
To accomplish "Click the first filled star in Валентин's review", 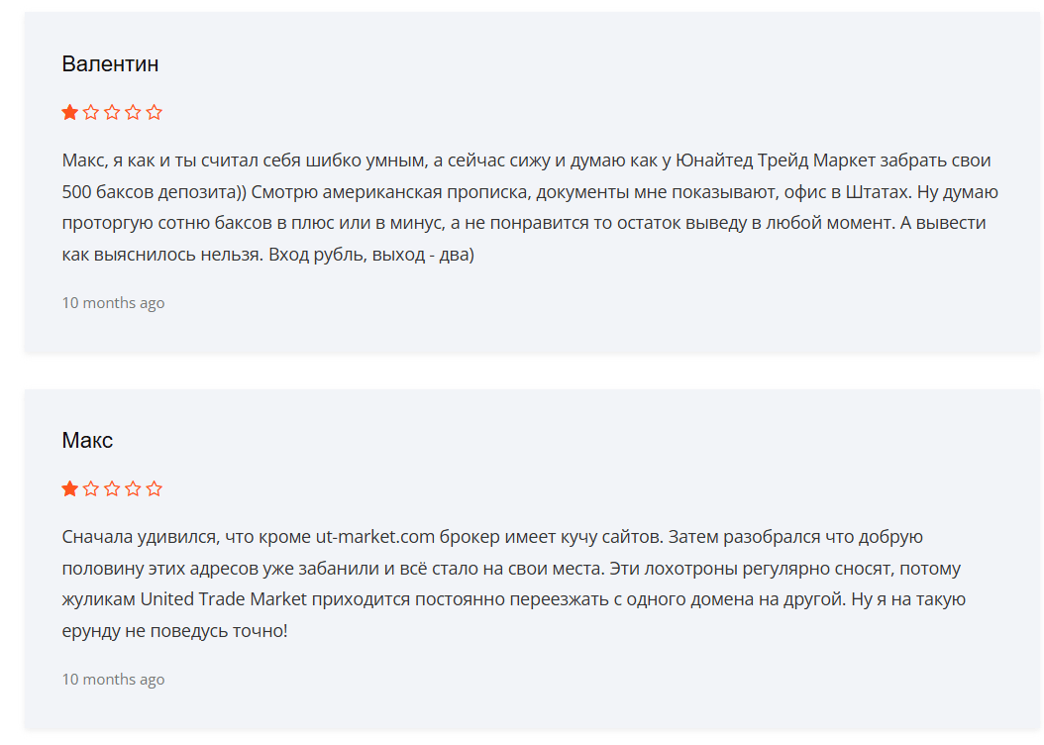I will 70,113.
